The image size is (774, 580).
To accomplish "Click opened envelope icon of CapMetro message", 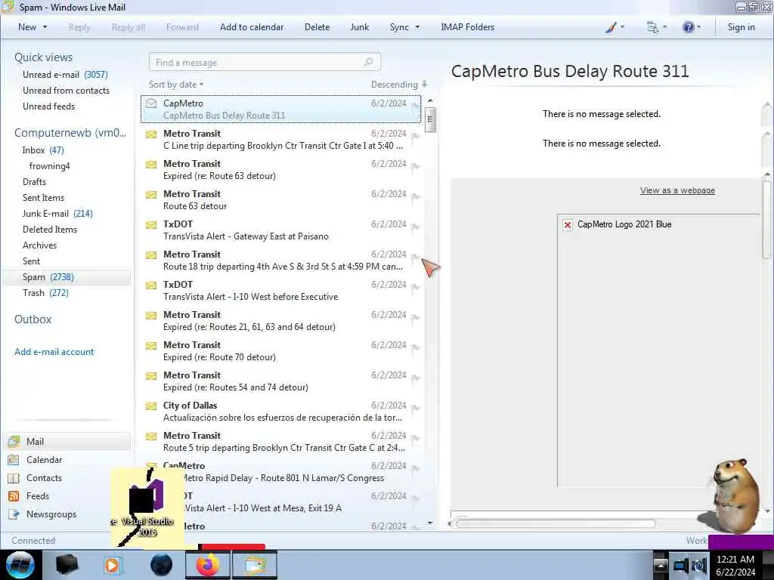I will 151,103.
